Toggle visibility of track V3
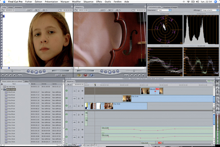The height and width of the screenshot is (147, 220). tap(67, 91)
